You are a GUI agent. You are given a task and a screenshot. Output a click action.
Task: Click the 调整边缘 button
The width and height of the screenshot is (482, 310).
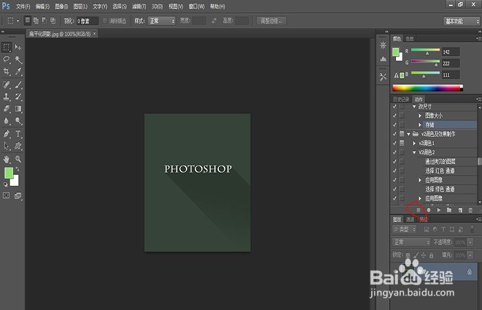click(x=271, y=21)
